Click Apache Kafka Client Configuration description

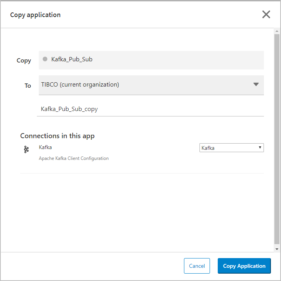coord(74,158)
